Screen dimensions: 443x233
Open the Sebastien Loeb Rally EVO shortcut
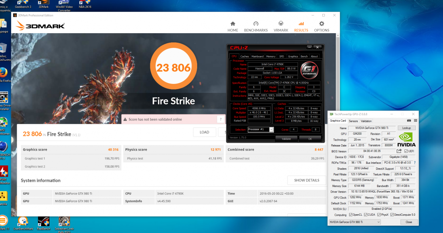click(x=65, y=224)
